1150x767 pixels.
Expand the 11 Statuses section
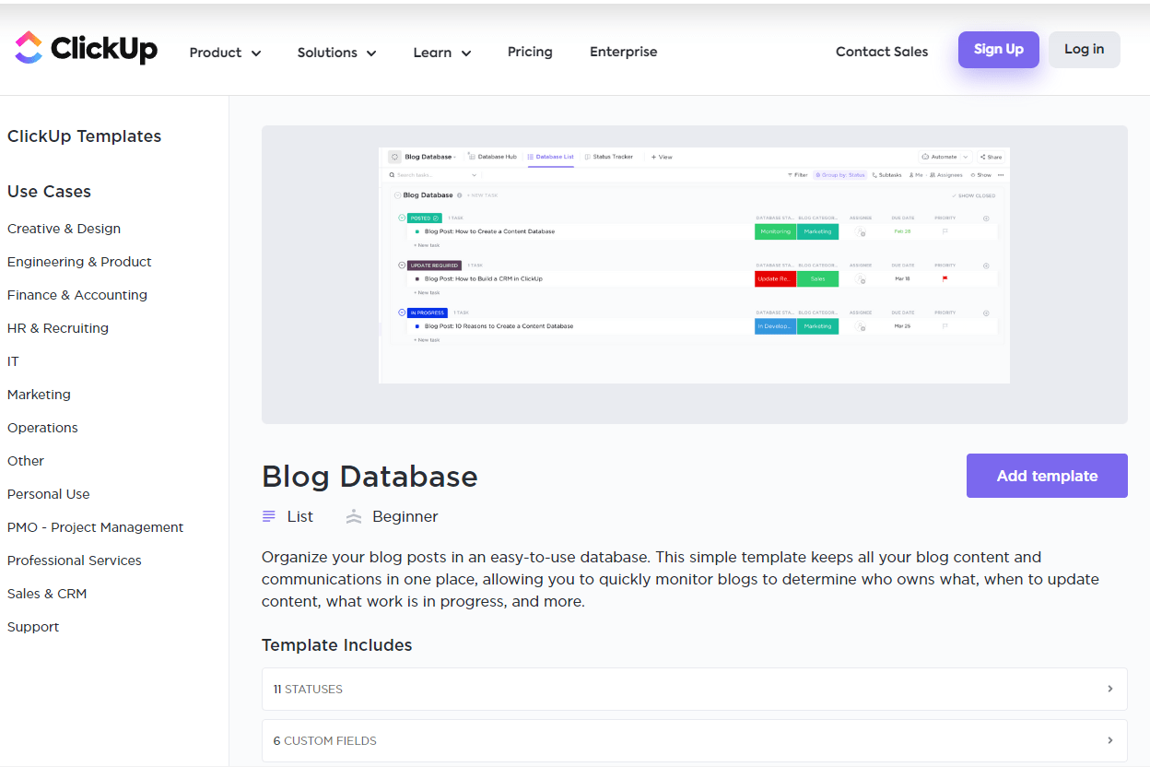coord(694,689)
